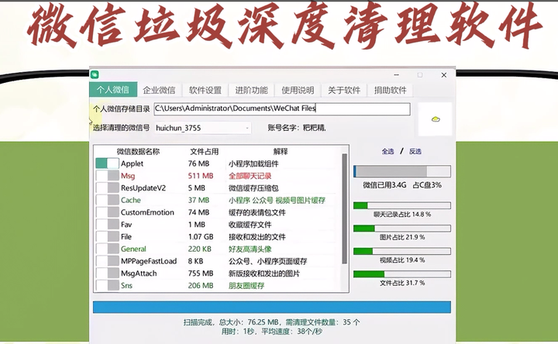
Task: Maximize the WeChat cleaner window
Action: (x=420, y=75)
